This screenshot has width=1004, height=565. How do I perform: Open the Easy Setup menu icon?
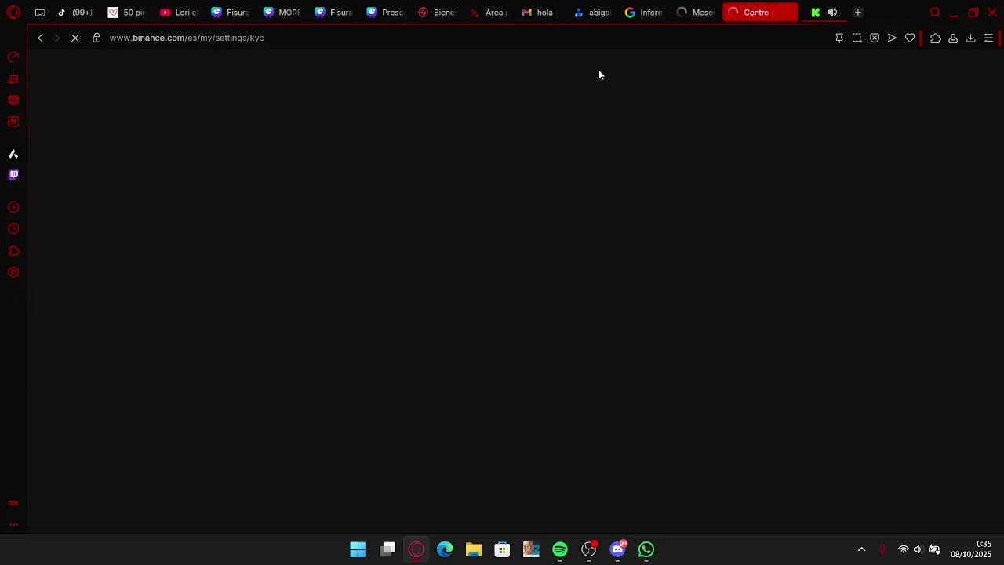coord(988,38)
